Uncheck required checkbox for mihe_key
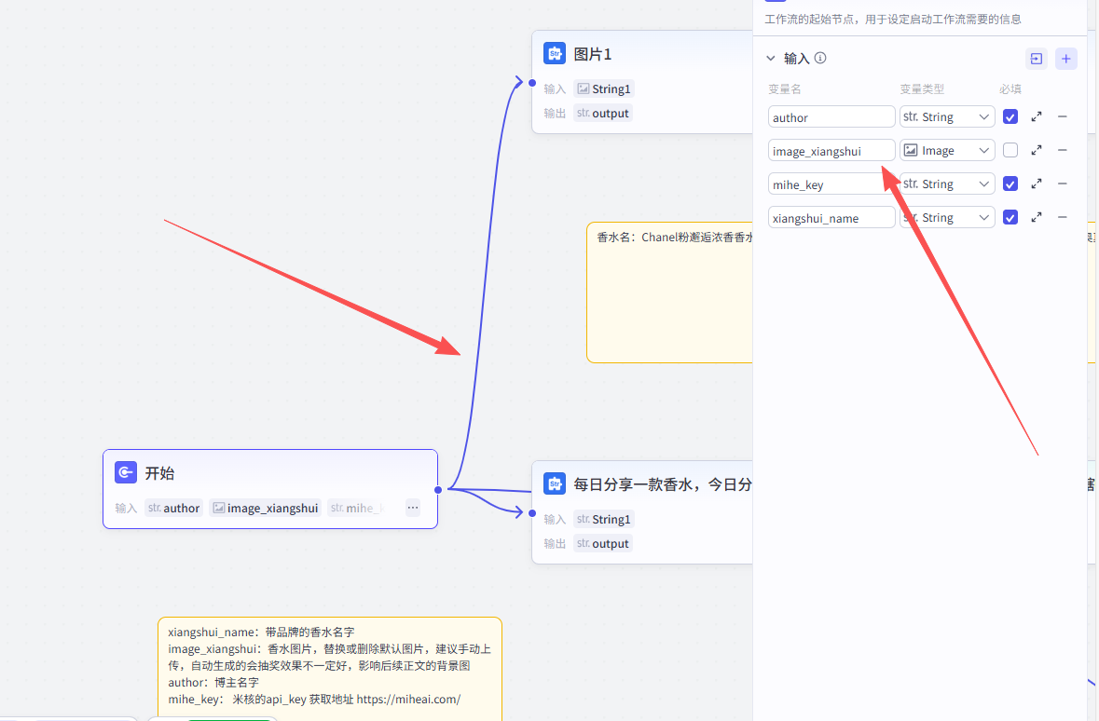 coord(1010,184)
